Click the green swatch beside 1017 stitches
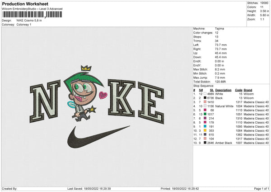 coord(205,114)
